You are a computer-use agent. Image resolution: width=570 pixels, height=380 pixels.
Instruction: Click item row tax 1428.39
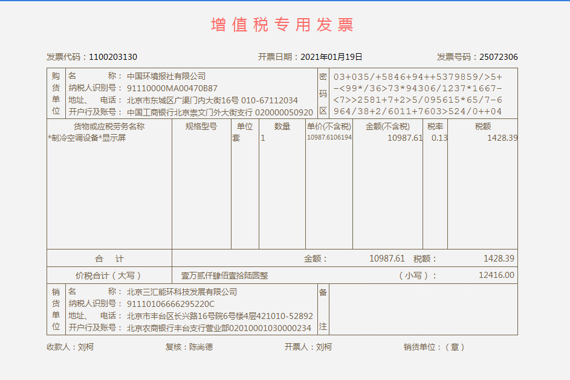[502, 138]
